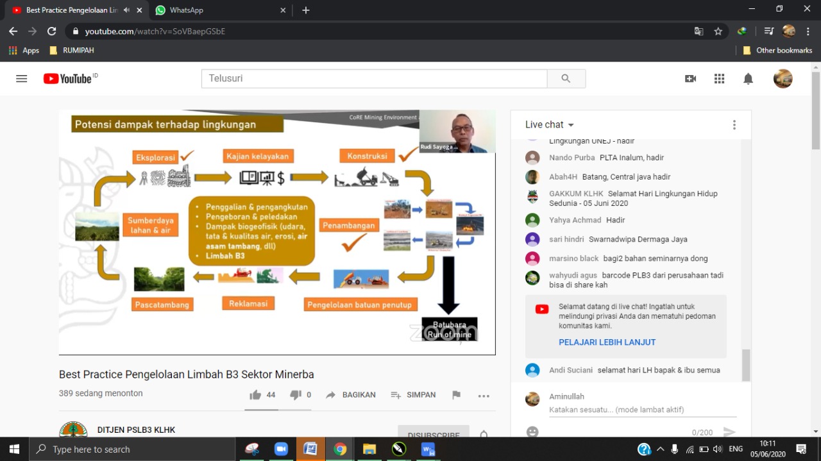
Task: Click the YouTube search magnifier button
Action: [x=566, y=79]
